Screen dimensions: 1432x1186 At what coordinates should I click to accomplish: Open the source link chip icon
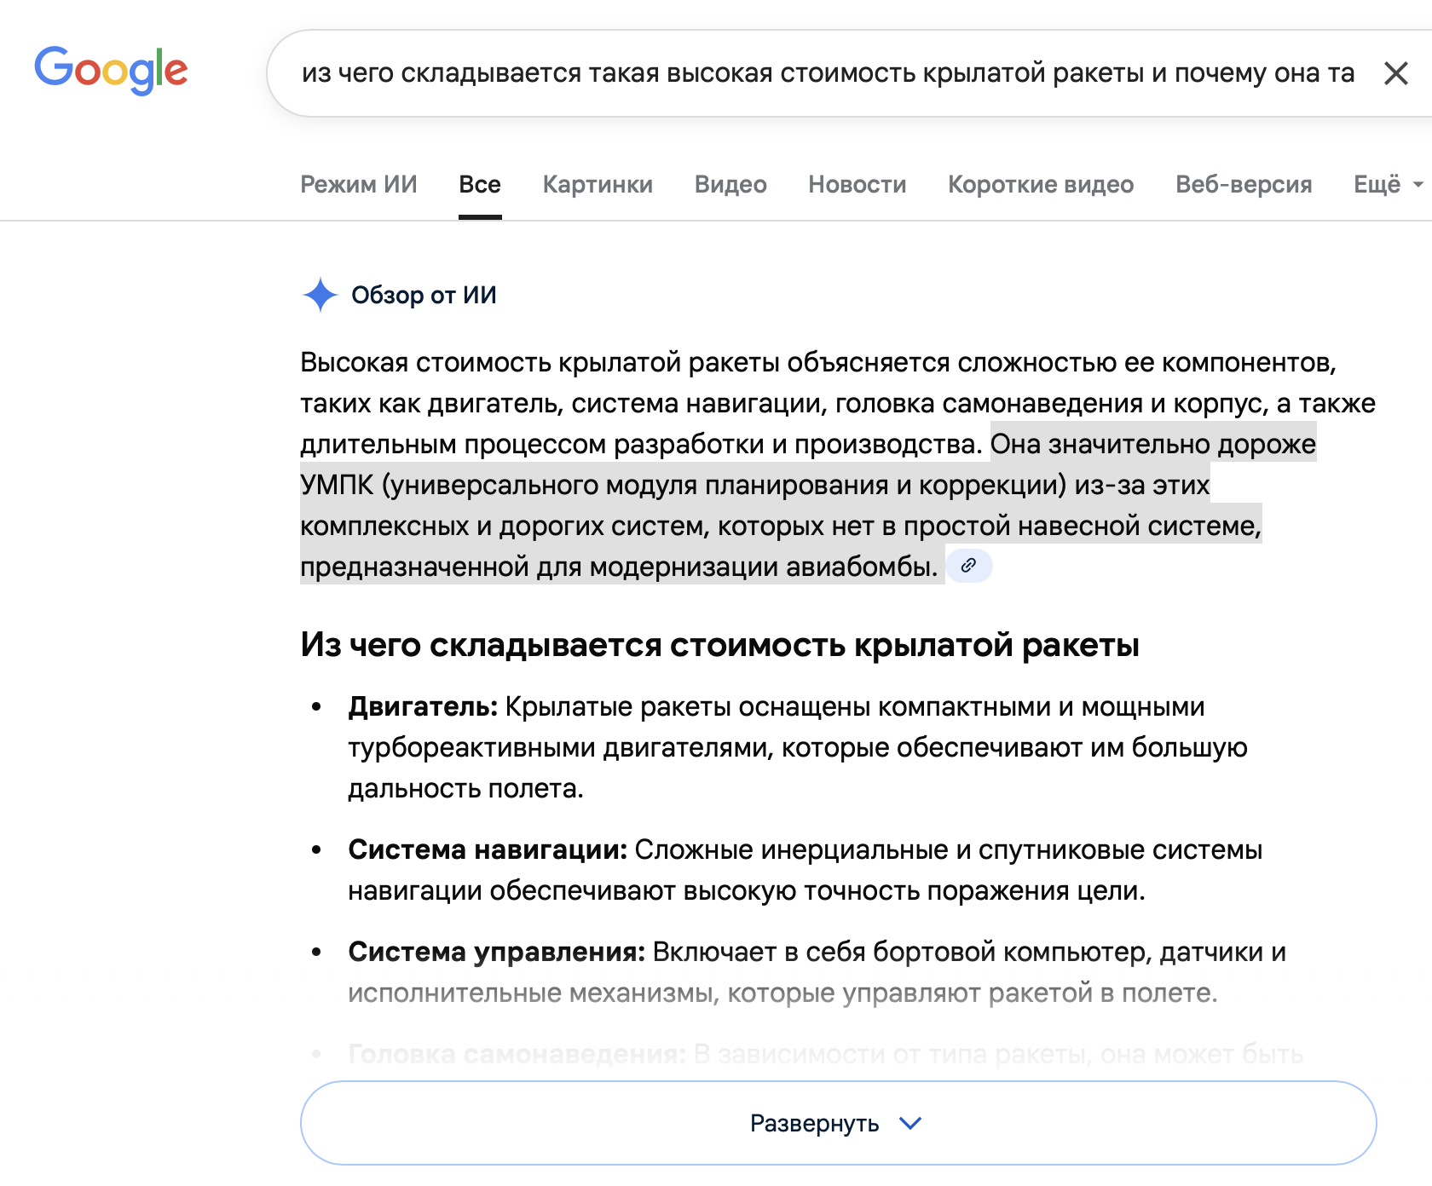point(969,566)
